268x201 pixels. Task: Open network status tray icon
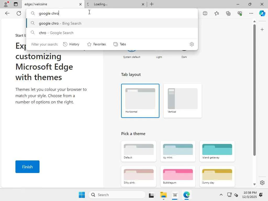229,195
